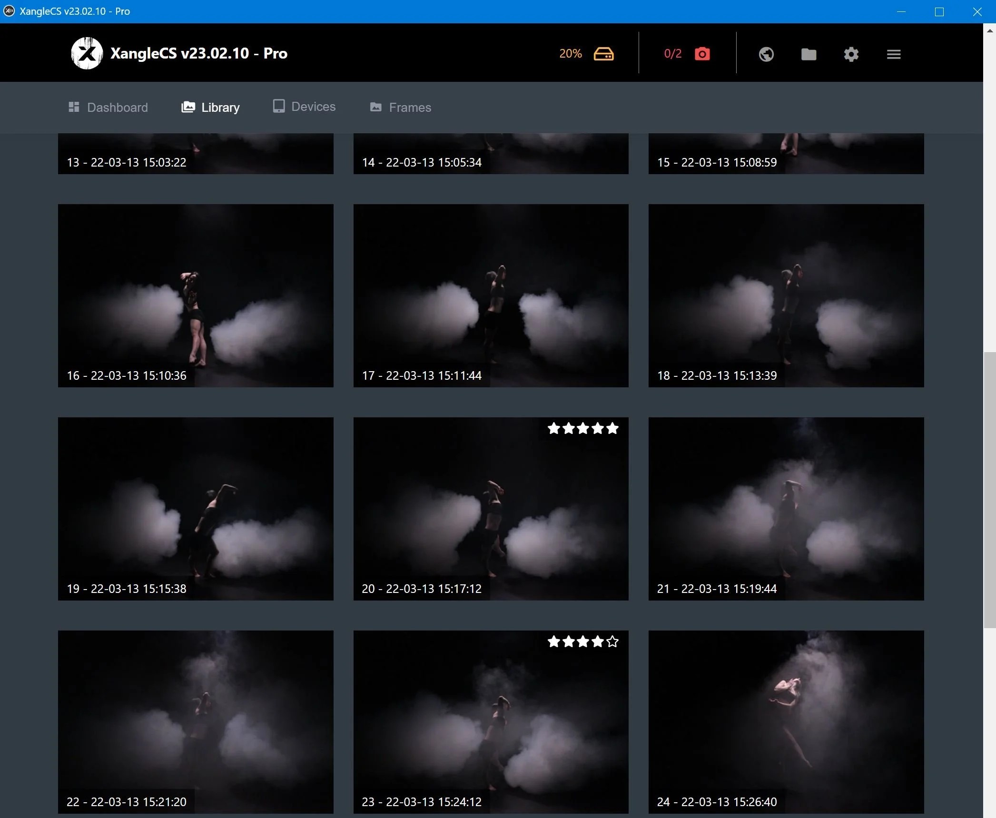Click the title bar app icon
This screenshot has height=818, width=996.
[x=9, y=11]
